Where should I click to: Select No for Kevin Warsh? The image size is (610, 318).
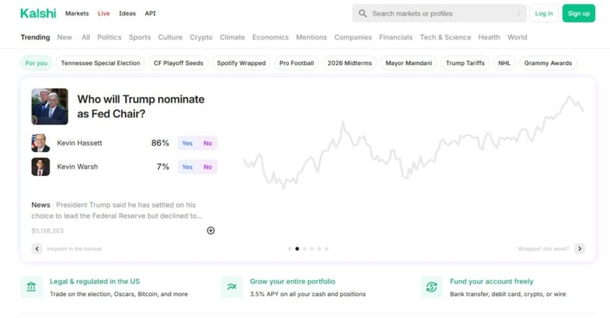[x=207, y=167]
